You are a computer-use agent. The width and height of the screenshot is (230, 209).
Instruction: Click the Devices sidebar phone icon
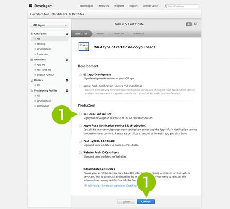tap(31, 80)
